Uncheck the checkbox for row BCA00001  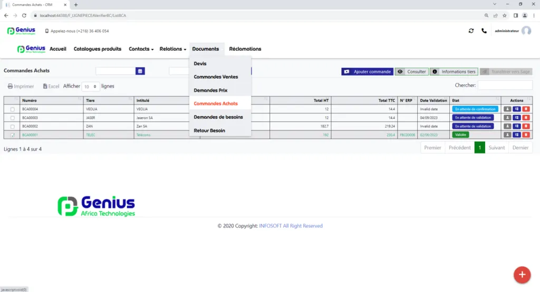[x=13, y=135]
